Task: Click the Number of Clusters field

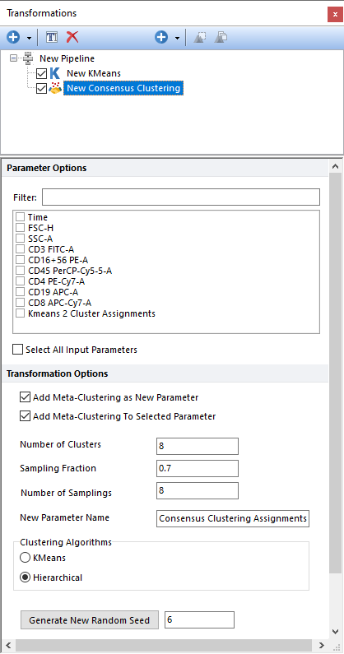Action: pyautogui.click(x=198, y=447)
